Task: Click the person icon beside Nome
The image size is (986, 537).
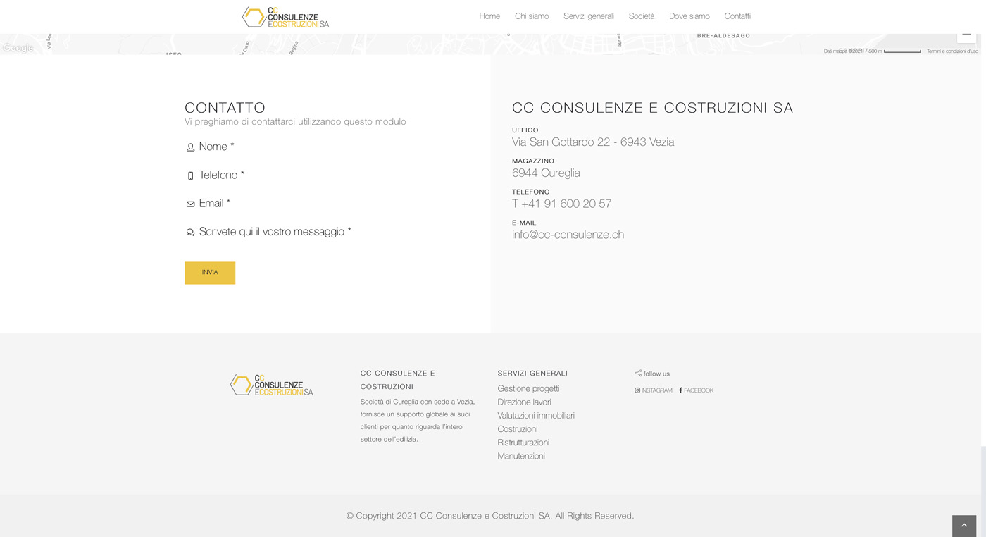Action: tap(190, 147)
